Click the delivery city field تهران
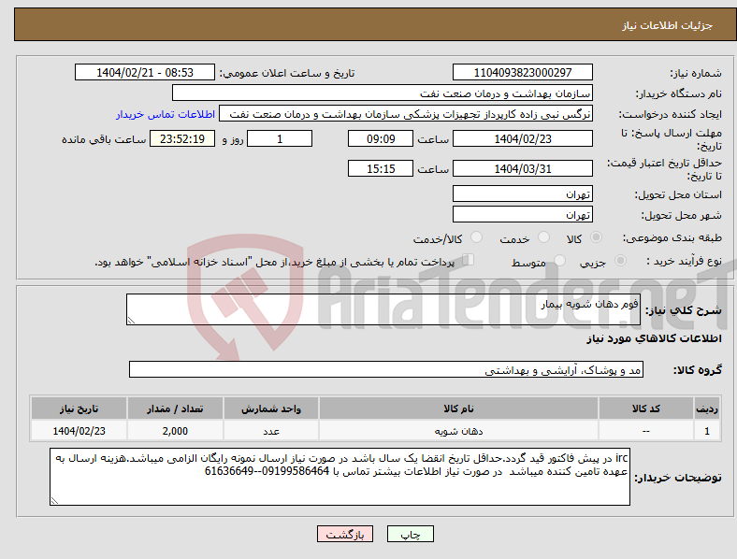Viewport: 737px width, 559px height. pyautogui.click(x=523, y=214)
